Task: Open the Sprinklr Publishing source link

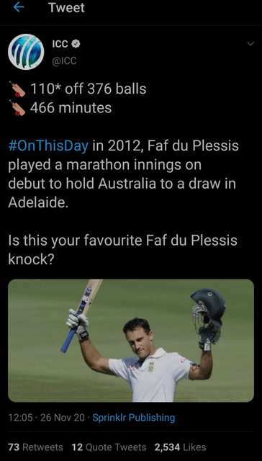Action: (x=134, y=418)
